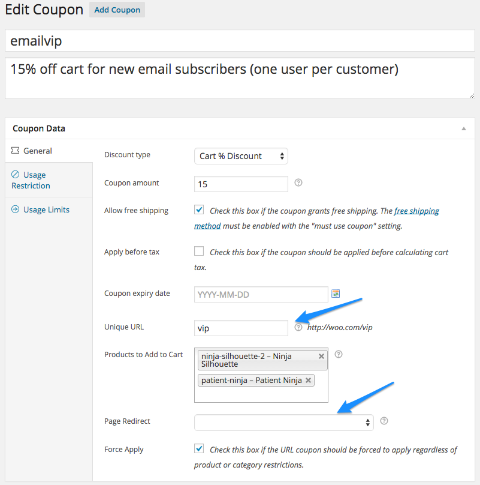480x485 pixels.
Task: Enable the Apply before tax checkbox
Action: pos(199,251)
